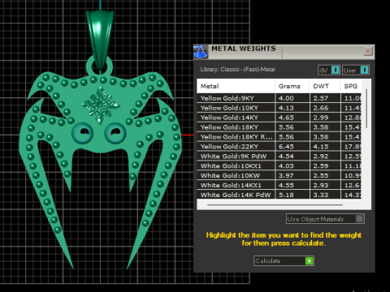Click the 4.00 grams value
Viewport: 390px width, 292px height.
tap(292, 98)
